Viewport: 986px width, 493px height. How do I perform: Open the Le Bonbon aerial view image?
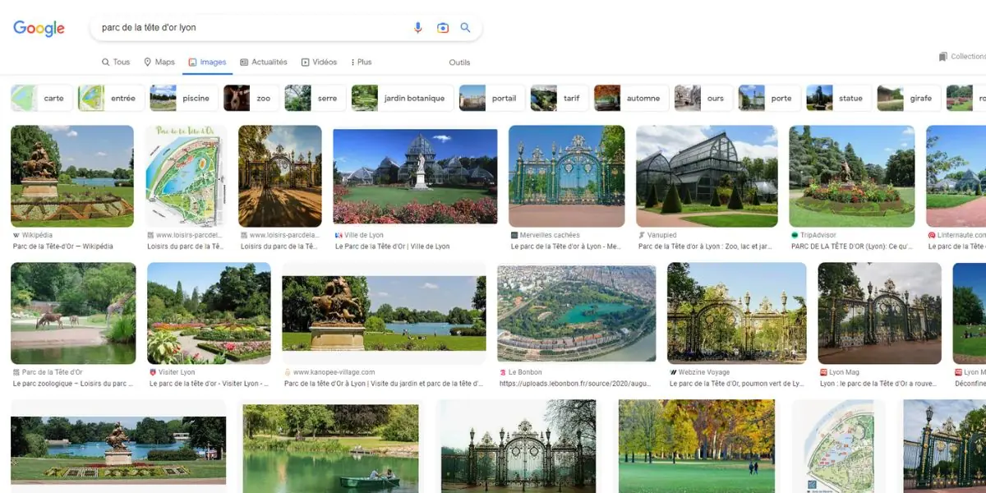[577, 313]
